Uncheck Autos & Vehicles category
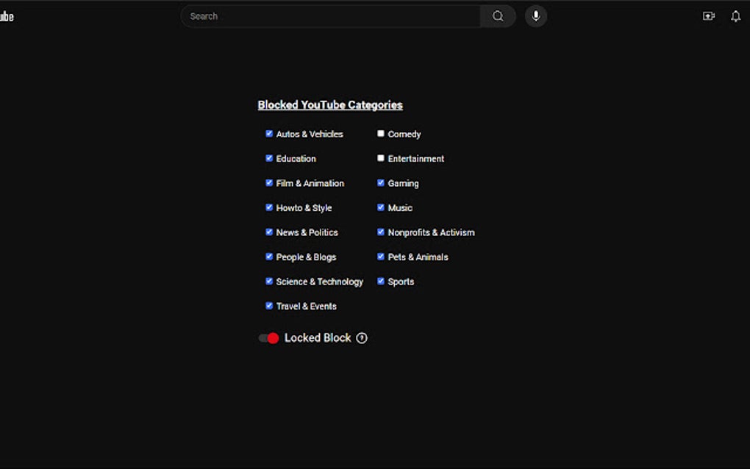Image resolution: width=750 pixels, height=469 pixels. point(269,134)
